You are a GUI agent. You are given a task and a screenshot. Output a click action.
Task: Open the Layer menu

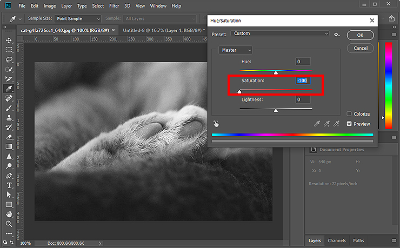(66, 6)
